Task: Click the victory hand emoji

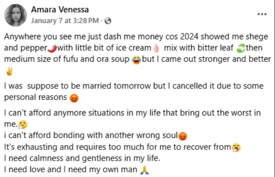Action: coord(8,71)
